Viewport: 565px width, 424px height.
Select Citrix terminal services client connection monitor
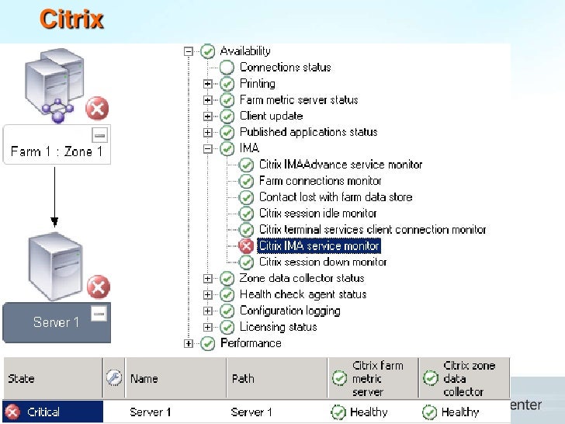pyautogui.click(x=373, y=230)
